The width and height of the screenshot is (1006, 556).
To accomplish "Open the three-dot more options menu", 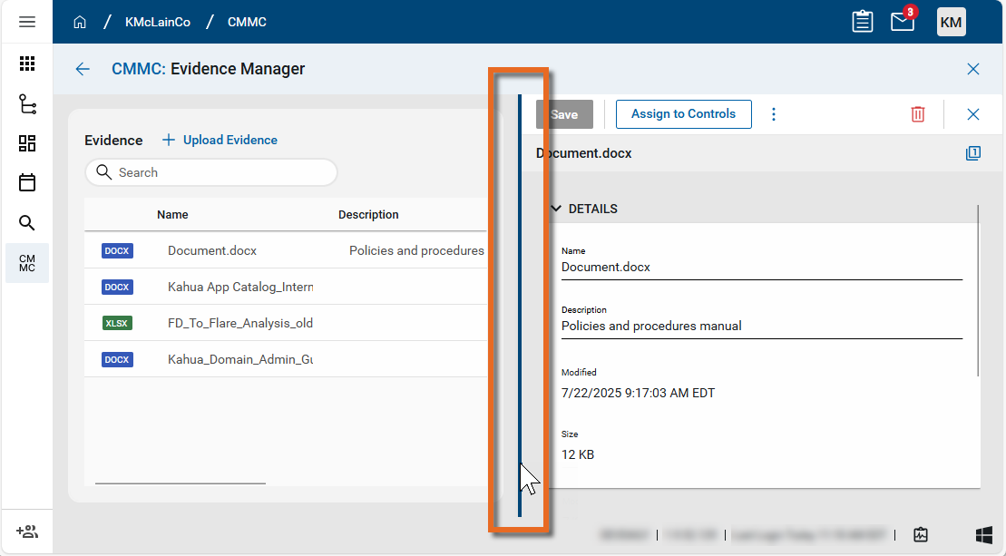I will pyautogui.click(x=774, y=114).
